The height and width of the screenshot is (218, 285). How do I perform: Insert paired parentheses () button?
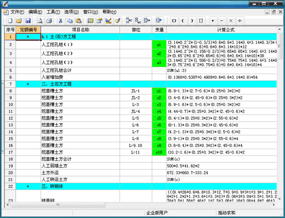point(174,21)
